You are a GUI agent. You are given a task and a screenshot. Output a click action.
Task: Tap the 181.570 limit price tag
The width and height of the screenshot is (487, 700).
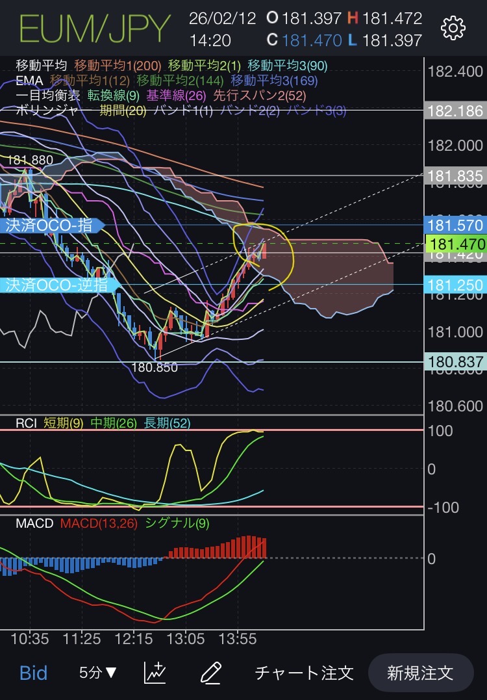coord(455,226)
